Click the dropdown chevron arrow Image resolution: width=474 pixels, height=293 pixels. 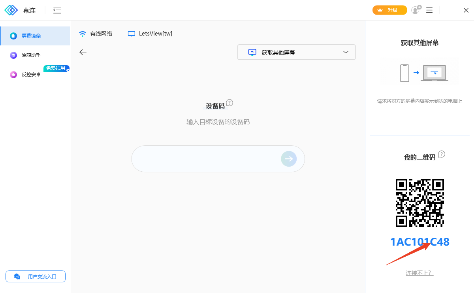346,52
